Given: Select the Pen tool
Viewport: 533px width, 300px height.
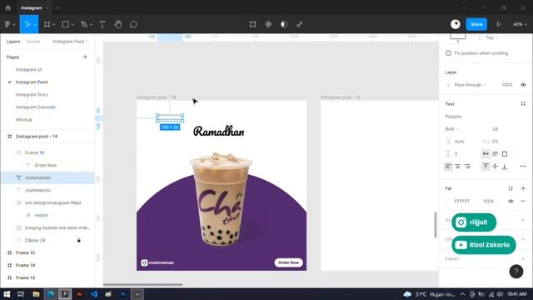Looking at the screenshot, I should 83,24.
